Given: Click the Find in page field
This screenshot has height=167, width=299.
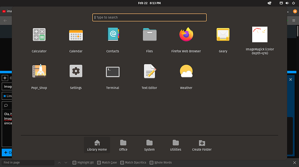Looking at the screenshot, I should coord(28,162).
